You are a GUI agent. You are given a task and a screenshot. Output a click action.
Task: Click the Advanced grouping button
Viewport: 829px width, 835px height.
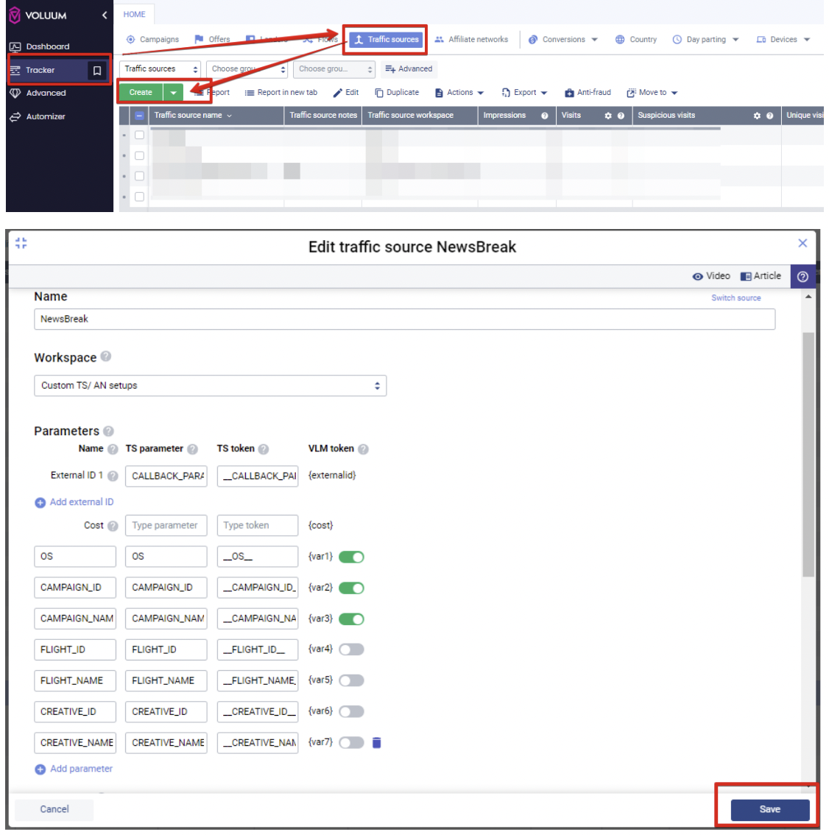tap(409, 69)
